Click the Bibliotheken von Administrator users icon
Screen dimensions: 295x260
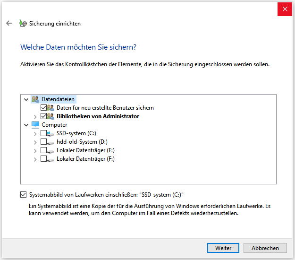51,116
